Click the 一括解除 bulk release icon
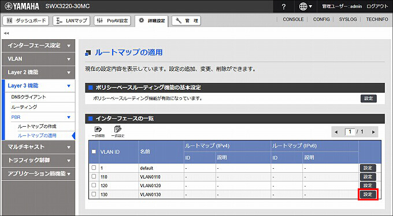The width and height of the screenshot is (393, 216). tap(98, 132)
